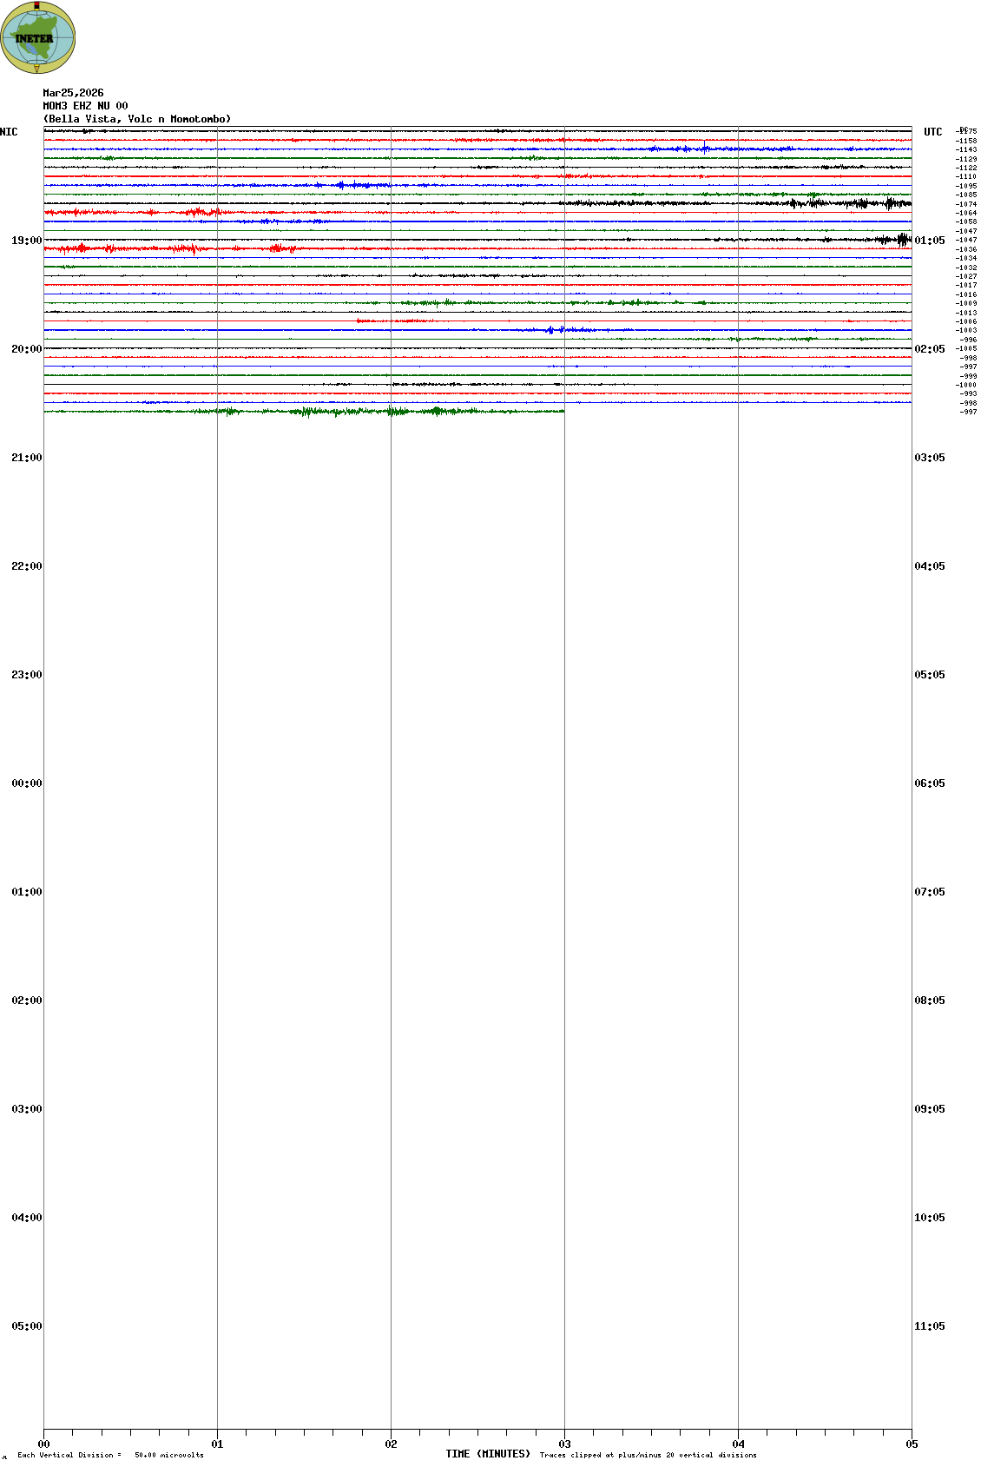The width and height of the screenshot is (981, 1467).
Task: Click the 05 minute tick label on bottom axis
Action: point(912,1444)
